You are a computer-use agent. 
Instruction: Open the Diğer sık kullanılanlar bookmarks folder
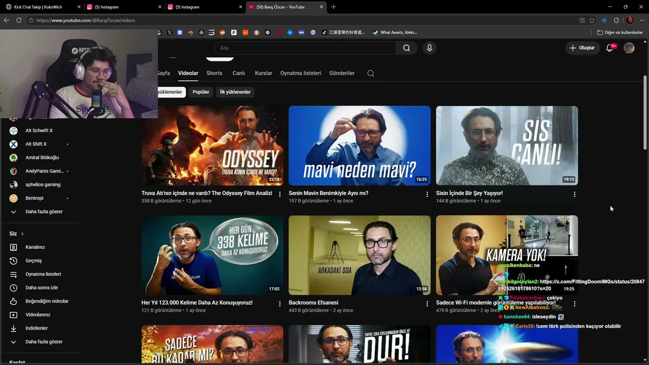(620, 32)
